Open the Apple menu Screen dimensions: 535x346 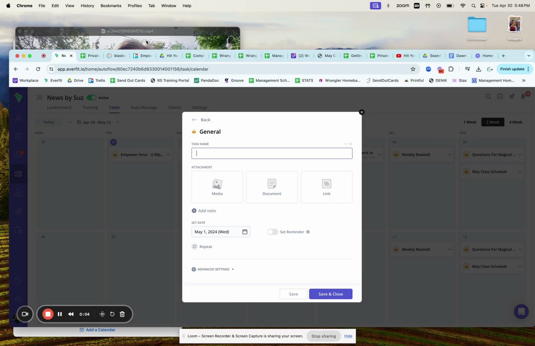8,5
